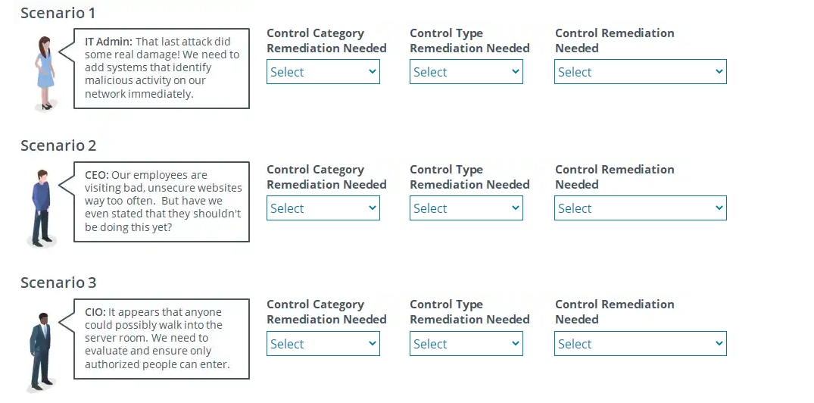Expand Scenario 2 Control Remediation select box
This screenshot has height=403, width=814.
(x=640, y=208)
